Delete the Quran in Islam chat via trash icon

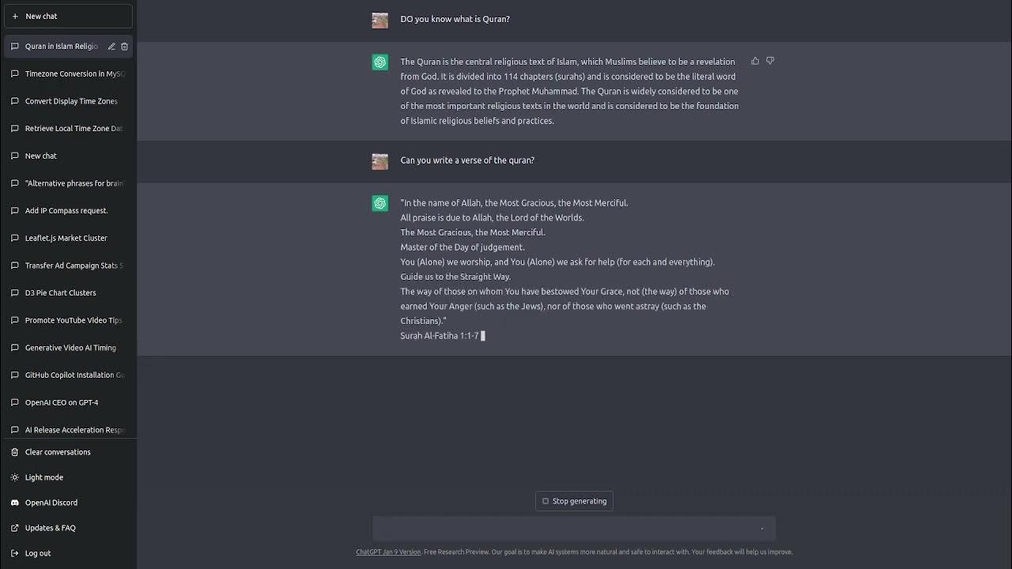pos(124,47)
